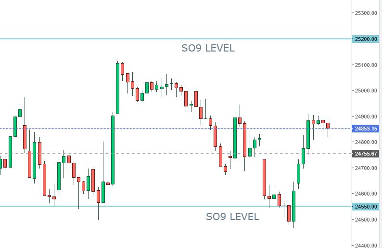Image resolution: width=382 pixels, height=248 pixels.
Task: Click the long red gap-down candle above 24600
Action: coord(264,178)
